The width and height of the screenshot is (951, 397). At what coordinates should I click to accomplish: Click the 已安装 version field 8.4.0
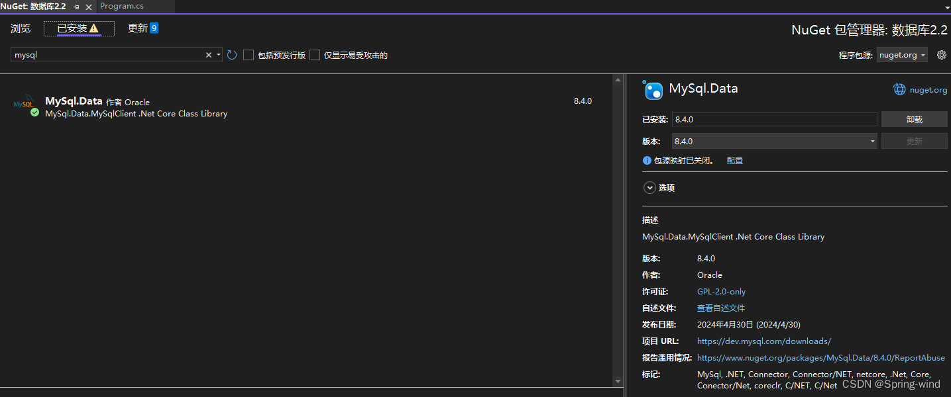click(x=774, y=119)
